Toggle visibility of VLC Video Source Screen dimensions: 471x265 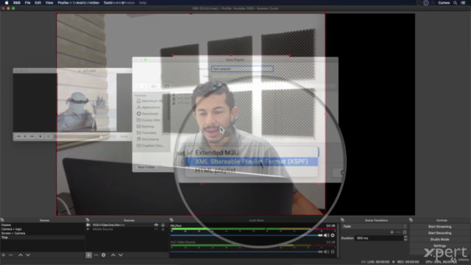click(156, 225)
